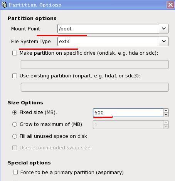Close the Partition Options dialog
The image size is (175, 181).
click(x=170, y=5)
